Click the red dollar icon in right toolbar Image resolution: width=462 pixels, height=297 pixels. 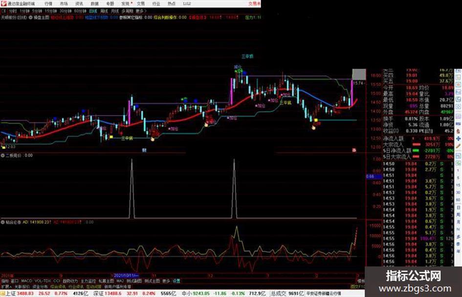click(458, 131)
